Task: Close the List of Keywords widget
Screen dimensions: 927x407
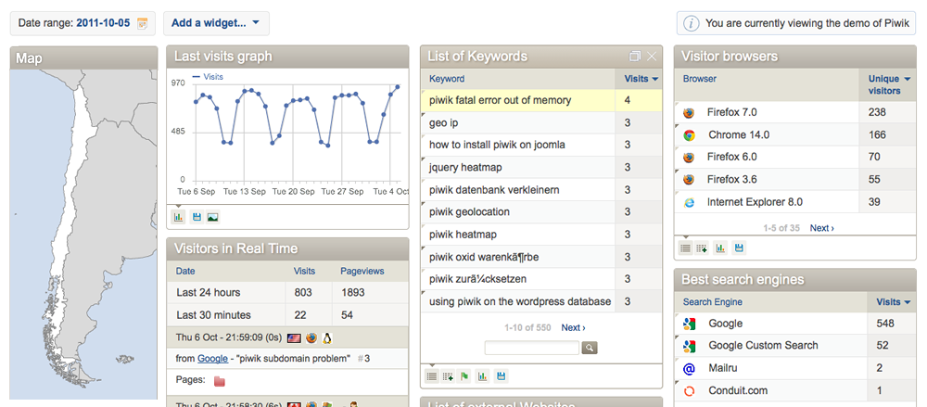Action: [652, 57]
